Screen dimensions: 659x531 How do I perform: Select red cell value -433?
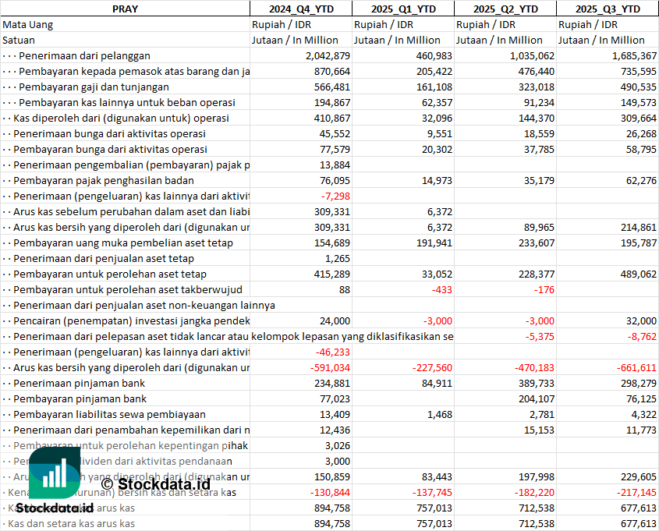click(441, 289)
